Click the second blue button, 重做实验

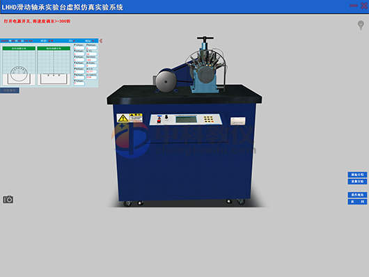click(x=357, y=182)
